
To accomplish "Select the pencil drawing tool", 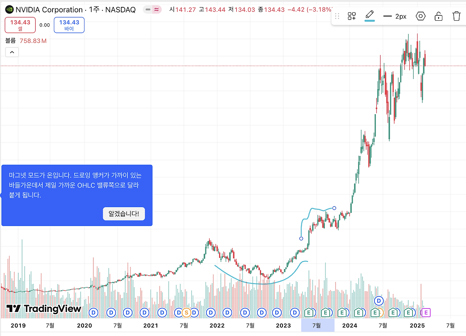I will (x=369, y=15).
